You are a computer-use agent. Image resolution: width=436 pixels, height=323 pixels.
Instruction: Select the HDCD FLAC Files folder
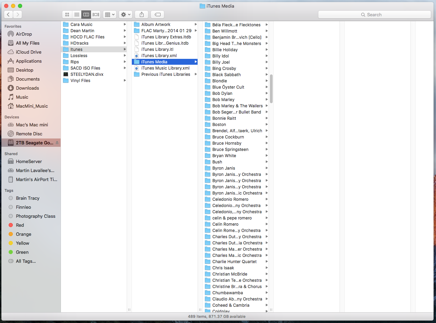94,37
